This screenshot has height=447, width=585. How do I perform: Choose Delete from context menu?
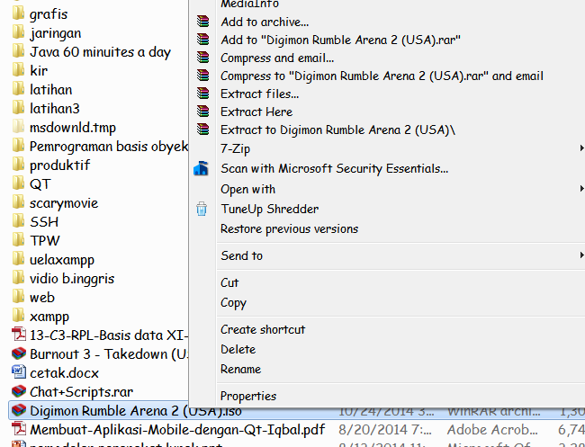point(238,349)
